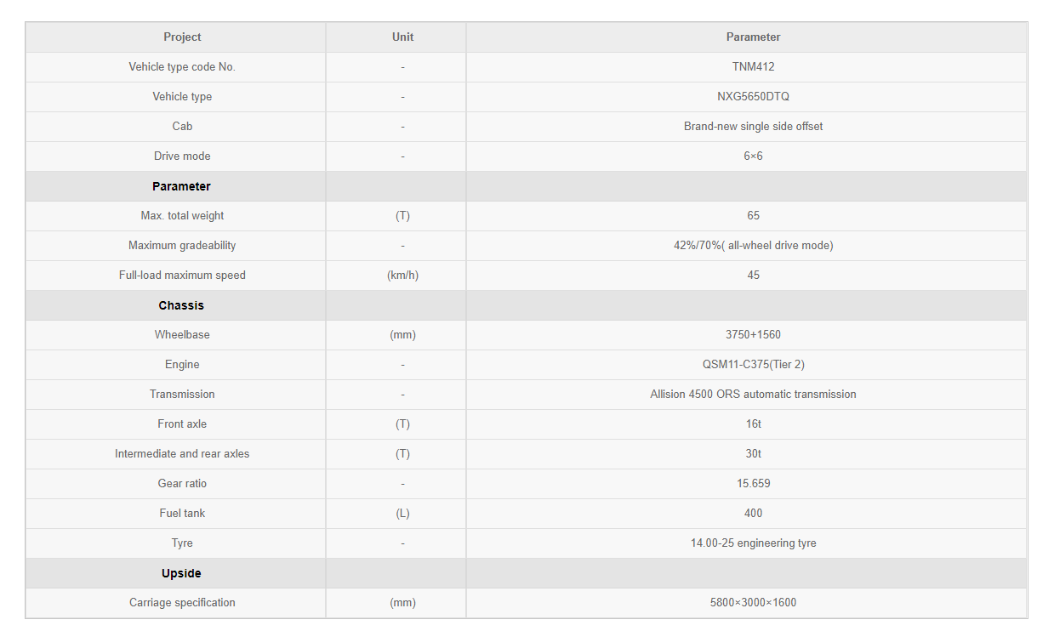This screenshot has height=631, width=1054.
Task: Click the Parameter column header
Action: [753, 37]
